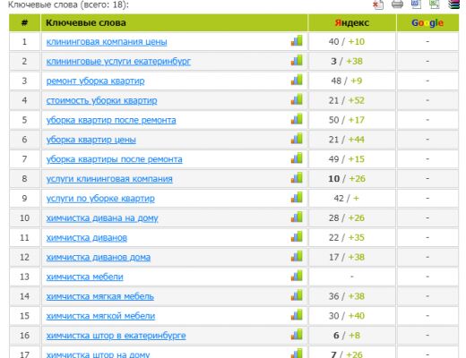Open keyword link стоимость уборки квартир

click(x=101, y=100)
